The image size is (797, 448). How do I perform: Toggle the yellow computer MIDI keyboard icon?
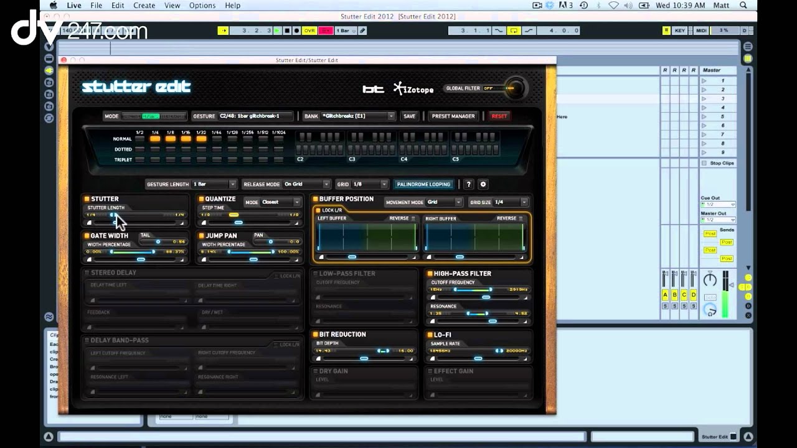(x=666, y=30)
